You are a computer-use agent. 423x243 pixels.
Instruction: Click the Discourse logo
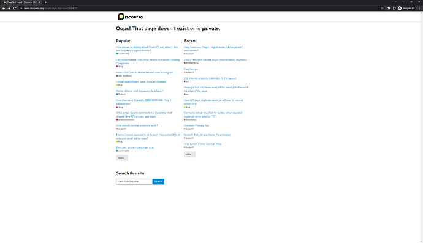[131, 17]
